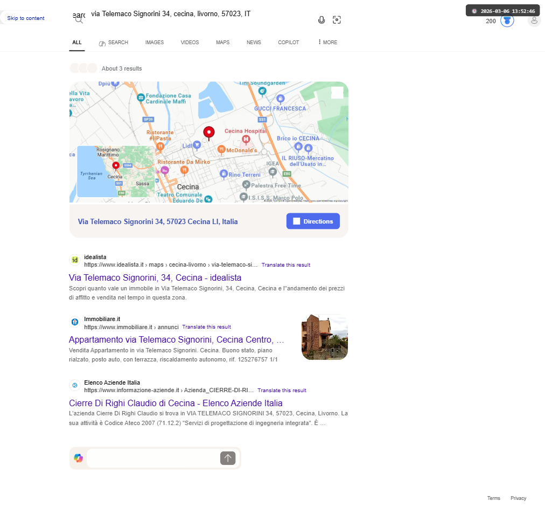Switch to the SEARCH tab

[x=113, y=43]
